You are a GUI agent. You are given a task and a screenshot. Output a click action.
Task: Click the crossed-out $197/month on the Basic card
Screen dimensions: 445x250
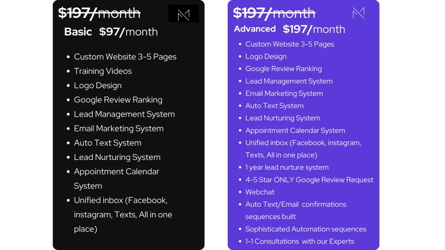pyautogui.click(x=99, y=13)
